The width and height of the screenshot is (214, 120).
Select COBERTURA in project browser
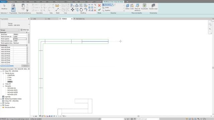[x=11, y=75]
